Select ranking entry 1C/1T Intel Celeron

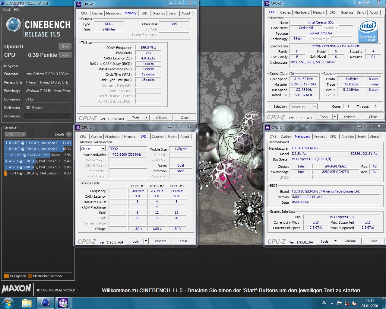pos(38,173)
